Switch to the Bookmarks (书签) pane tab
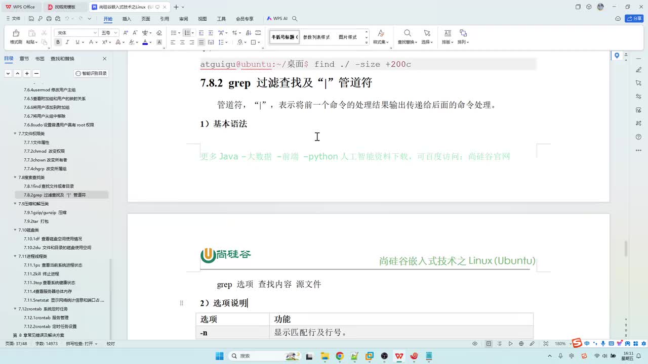 (x=39, y=59)
